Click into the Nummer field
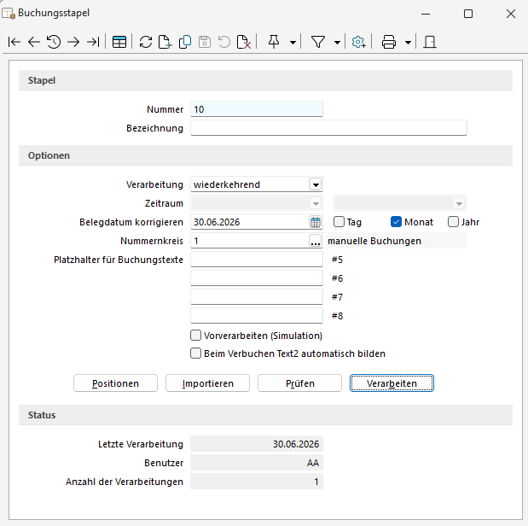 click(x=257, y=109)
